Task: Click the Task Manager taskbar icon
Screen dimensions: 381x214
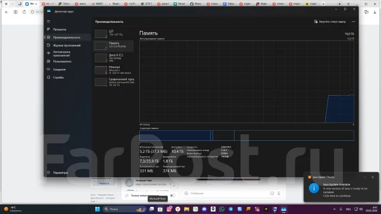Action: pos(283,209)
